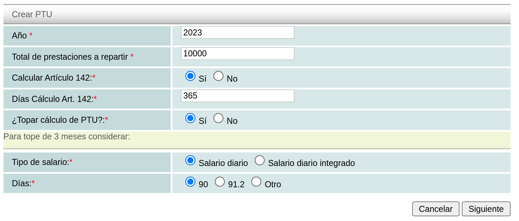519x221 pixels.
Task: Click the Crear PTU header bar
Action: tap(257, 15)
